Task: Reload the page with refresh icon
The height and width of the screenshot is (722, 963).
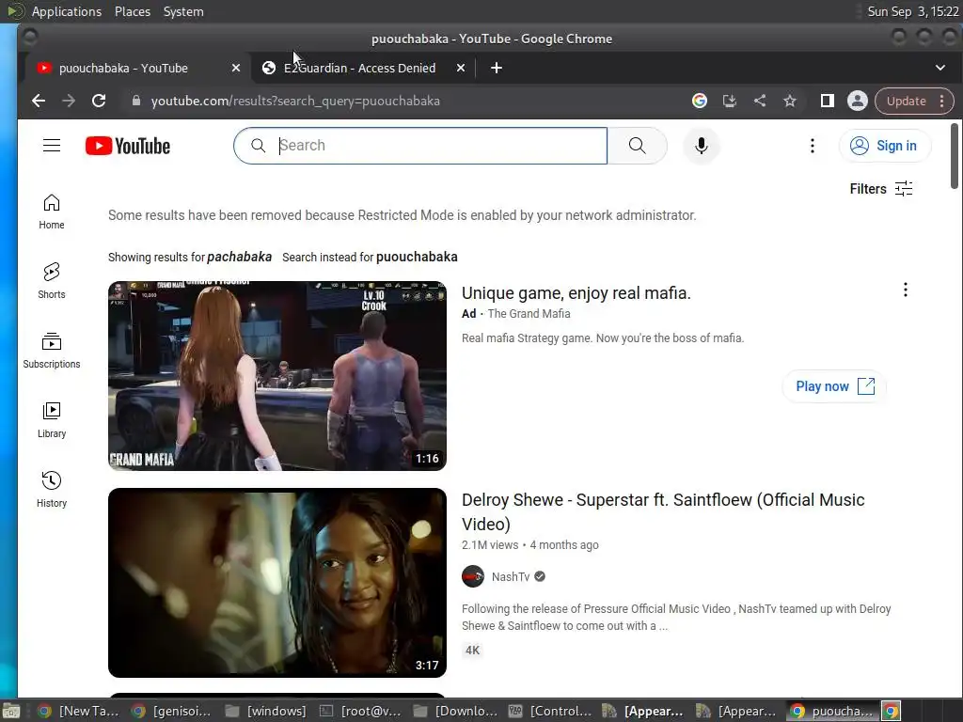Action: point(98,101)
